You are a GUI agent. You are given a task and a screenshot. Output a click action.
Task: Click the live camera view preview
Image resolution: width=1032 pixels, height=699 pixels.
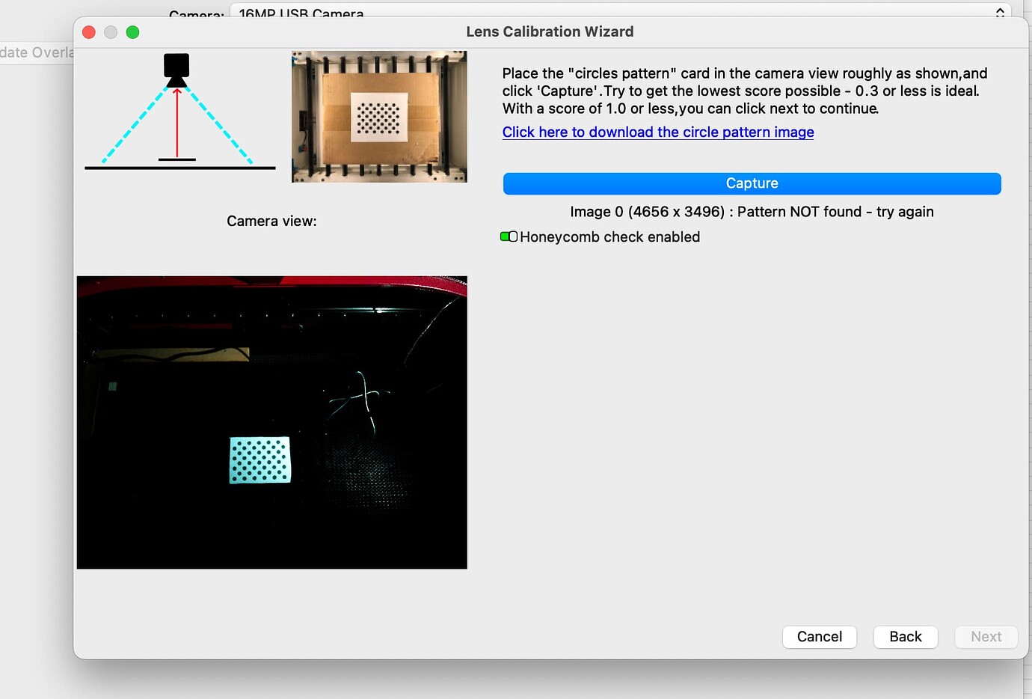[271, 421]
